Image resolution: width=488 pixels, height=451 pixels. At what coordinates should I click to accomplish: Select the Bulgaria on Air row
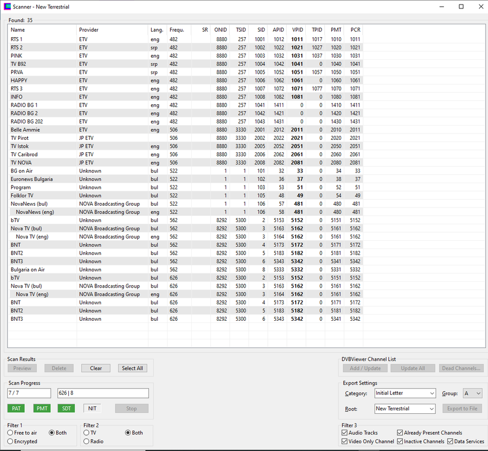point(186,269)
